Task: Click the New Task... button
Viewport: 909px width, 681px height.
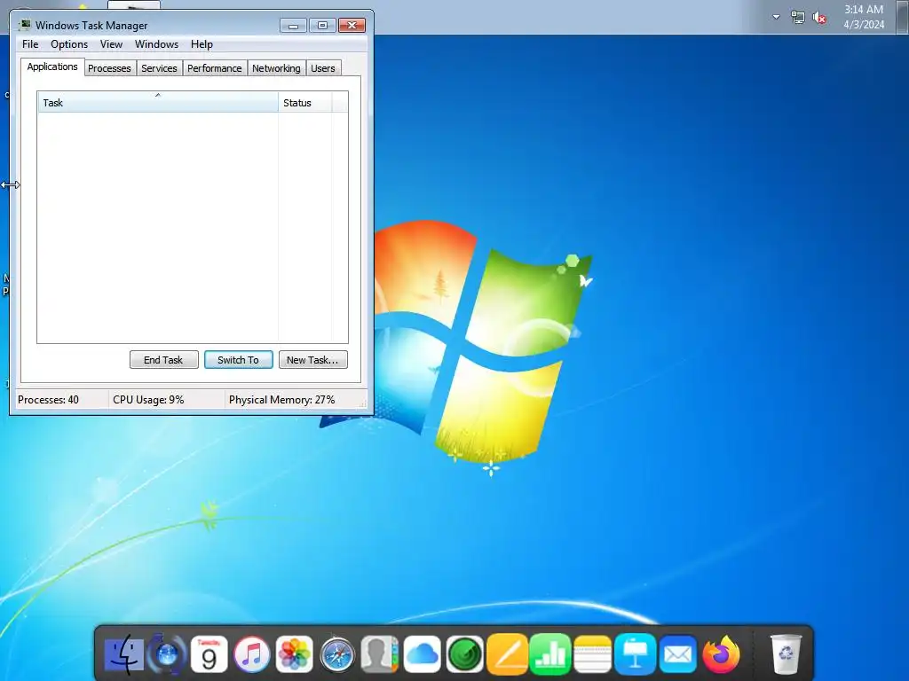Action: (x=313, y=360)
